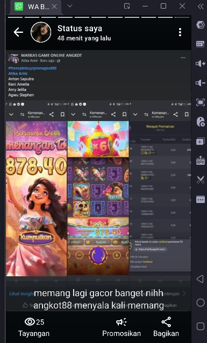207x343 pixels.
Task: Open the three-dot status options menu
Action: point(180,32)
